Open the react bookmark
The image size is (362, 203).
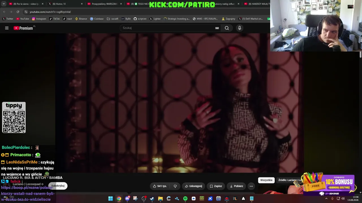[x=67, y=19]
